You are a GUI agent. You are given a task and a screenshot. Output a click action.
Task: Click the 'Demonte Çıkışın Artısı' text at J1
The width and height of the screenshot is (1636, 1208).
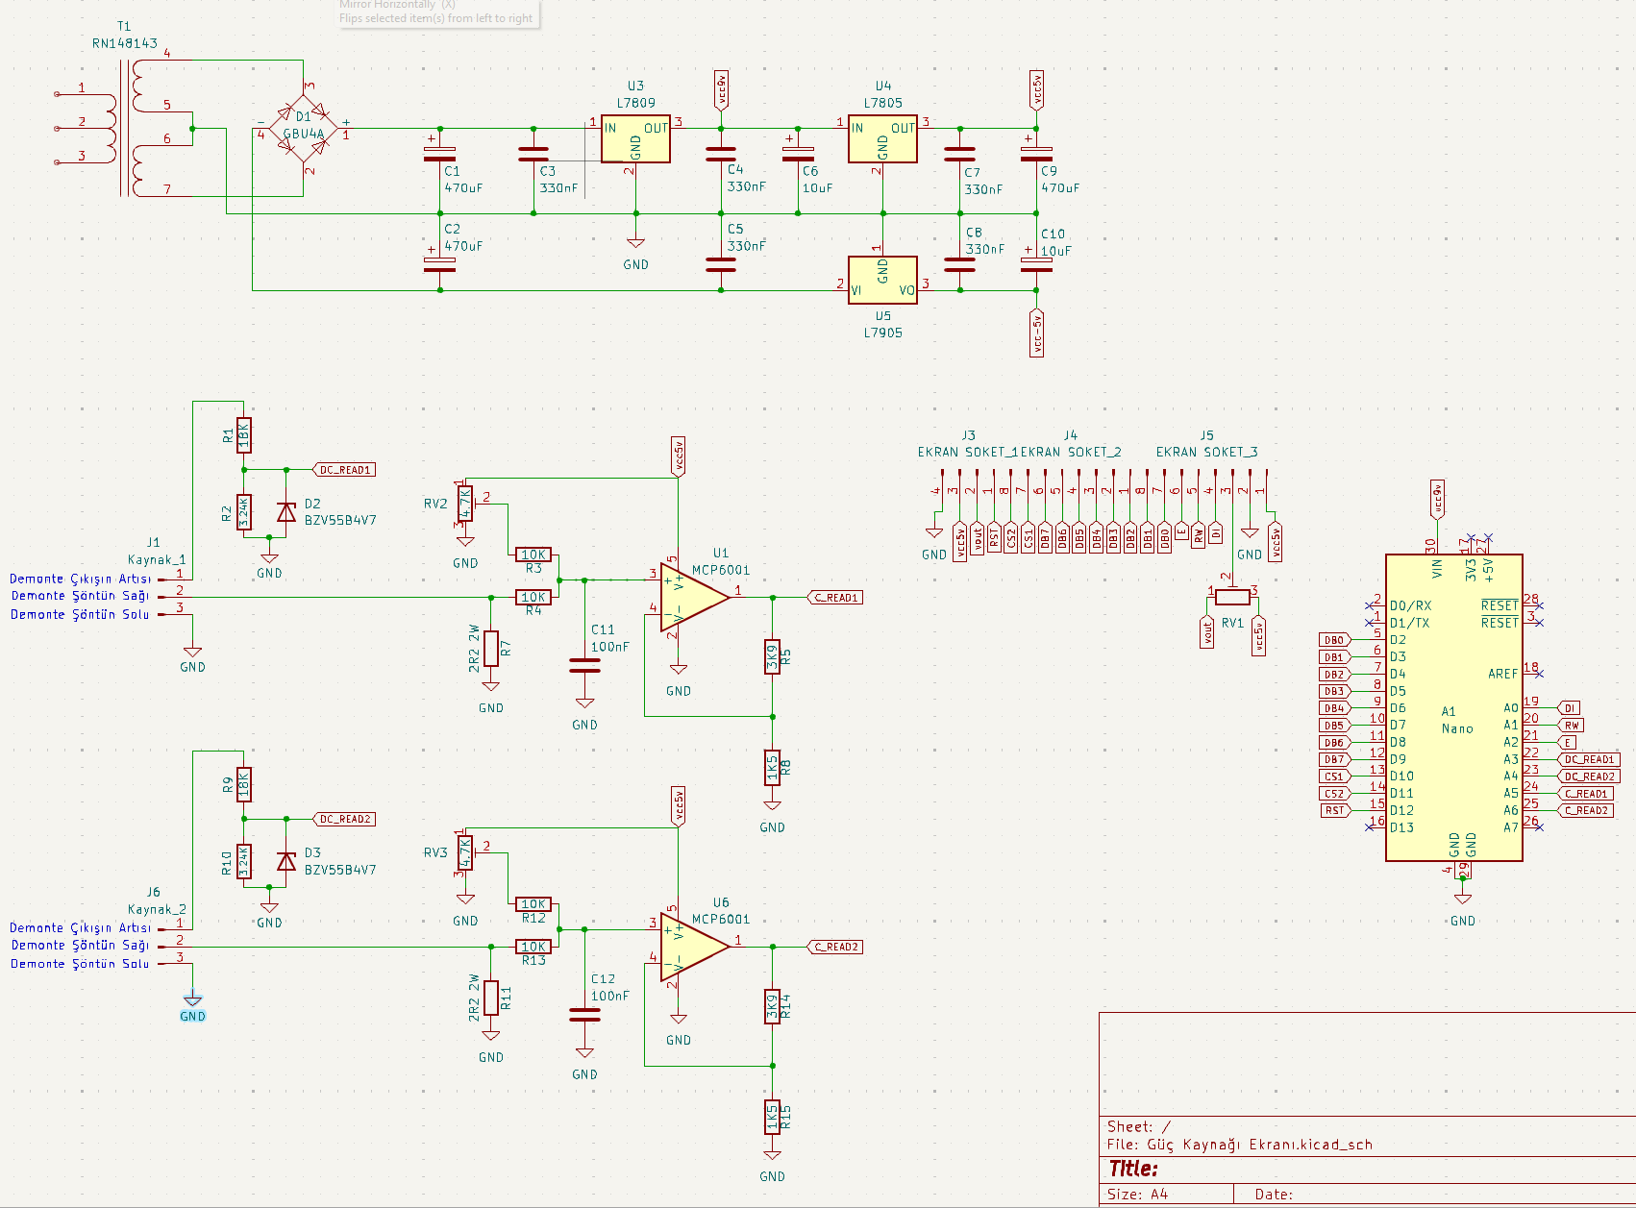[80, 579]
